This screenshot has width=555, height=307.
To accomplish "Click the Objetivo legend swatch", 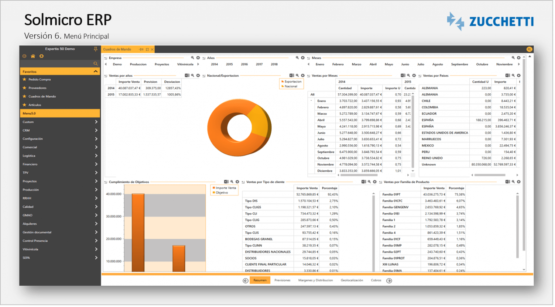I will [x=215, y=193].
